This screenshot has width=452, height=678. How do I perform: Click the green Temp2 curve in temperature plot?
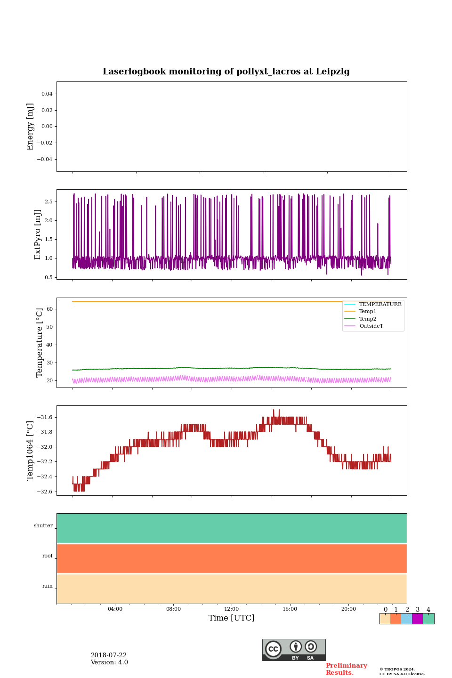pos(232,368)
